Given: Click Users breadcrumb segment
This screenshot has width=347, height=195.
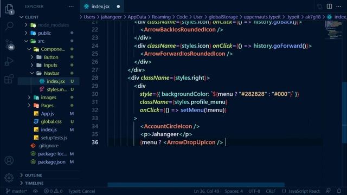Looking at the screenshot, I should (x=89, y=17).
